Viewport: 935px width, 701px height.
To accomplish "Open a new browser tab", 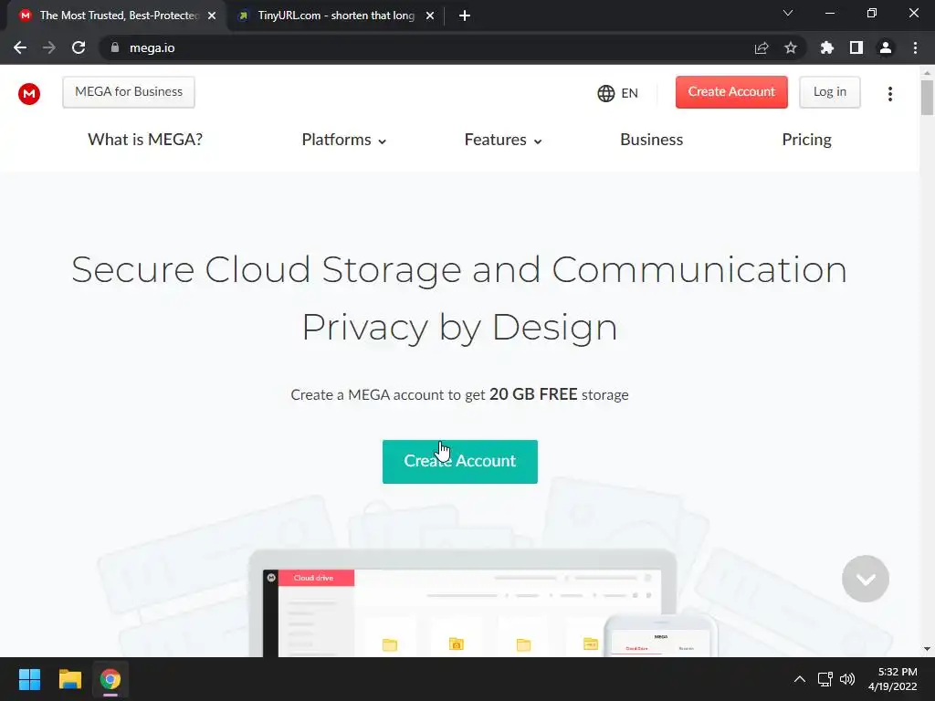I will 465,16.
